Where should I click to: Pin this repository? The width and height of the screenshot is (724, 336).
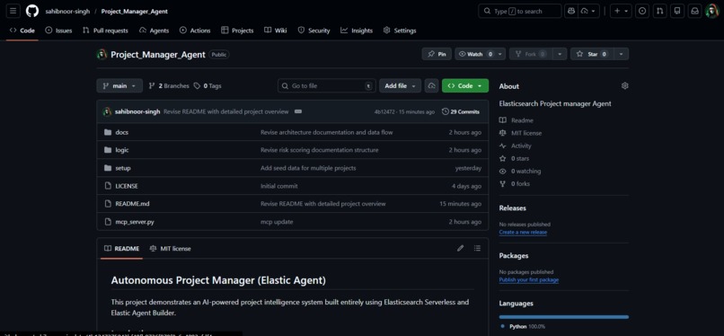437,54
